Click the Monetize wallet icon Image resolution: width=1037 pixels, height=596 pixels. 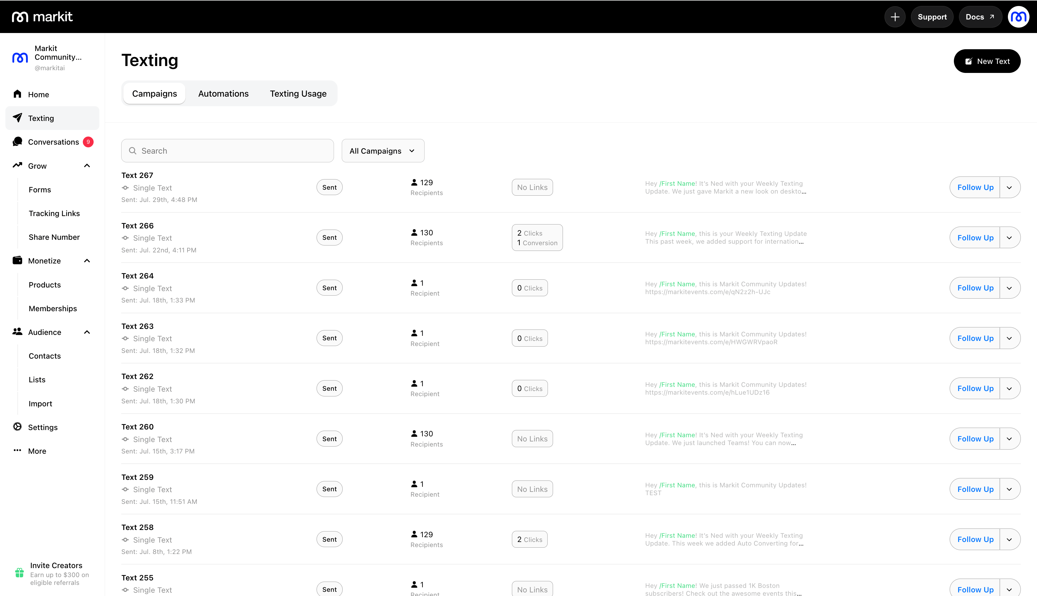(x=17, y=260)
